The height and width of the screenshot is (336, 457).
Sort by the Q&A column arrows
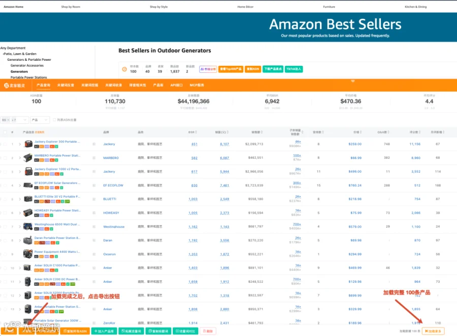(x=388, y=132)
